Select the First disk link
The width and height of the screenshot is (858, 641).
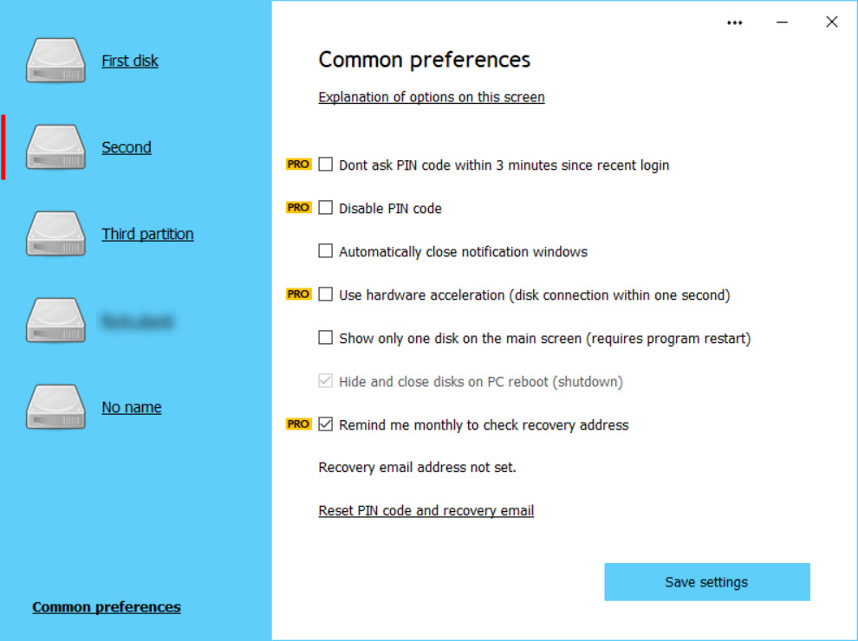pyautogui.click(x=130, y=61)
